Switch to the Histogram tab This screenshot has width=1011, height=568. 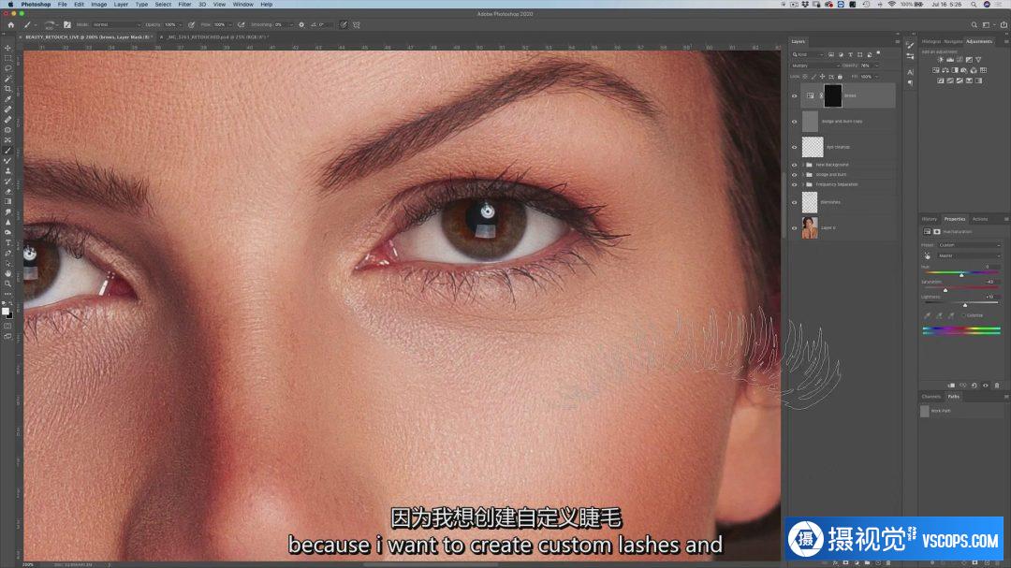click(931, 41)
